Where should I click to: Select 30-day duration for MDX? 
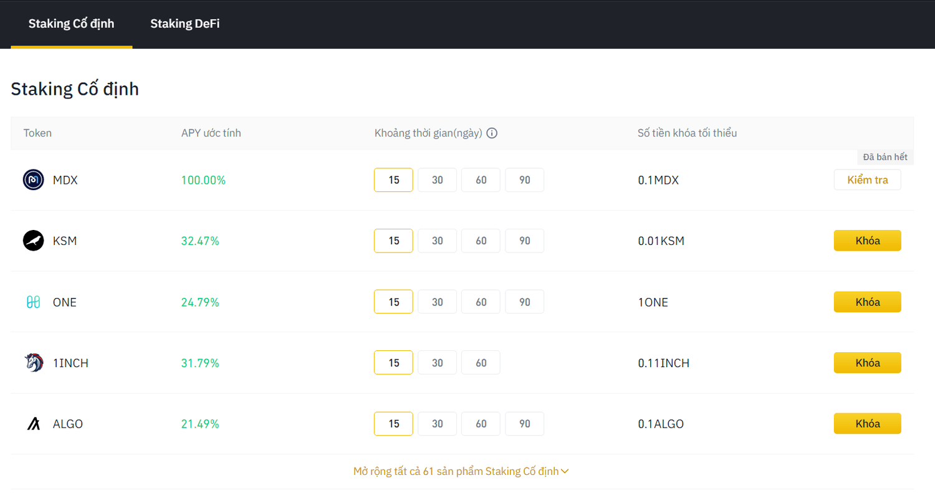(x=437, y=180)
